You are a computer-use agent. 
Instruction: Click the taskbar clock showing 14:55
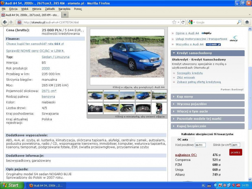[x=245, y=185]
